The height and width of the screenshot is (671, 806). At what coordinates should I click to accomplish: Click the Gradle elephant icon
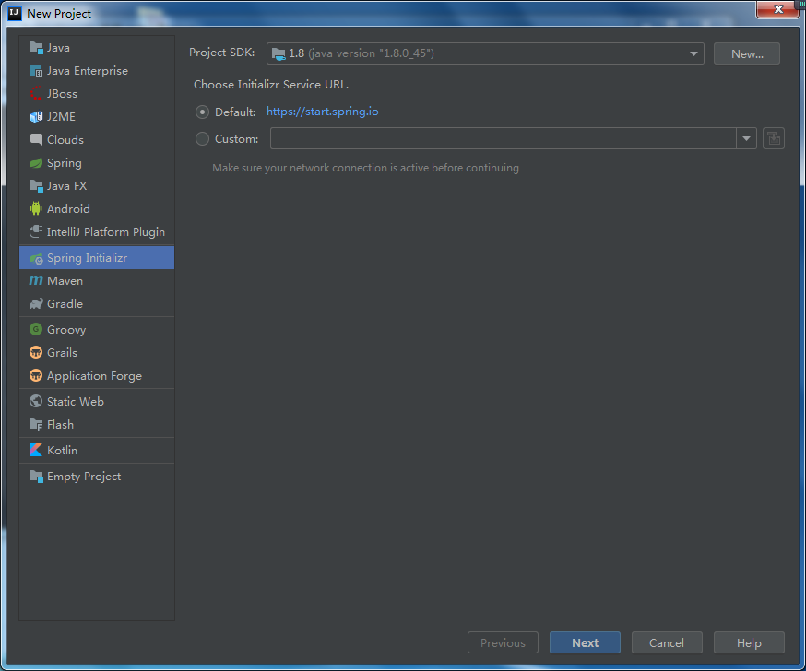click(x=36, y=304)
